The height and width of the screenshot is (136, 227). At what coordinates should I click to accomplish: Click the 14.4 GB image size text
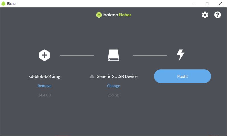pos(44,95)
